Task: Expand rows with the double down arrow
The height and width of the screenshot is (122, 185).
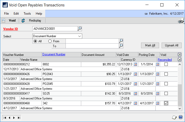Action: pos(180,59)
